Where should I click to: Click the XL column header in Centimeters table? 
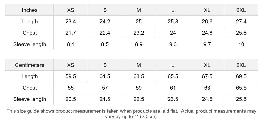207,65
